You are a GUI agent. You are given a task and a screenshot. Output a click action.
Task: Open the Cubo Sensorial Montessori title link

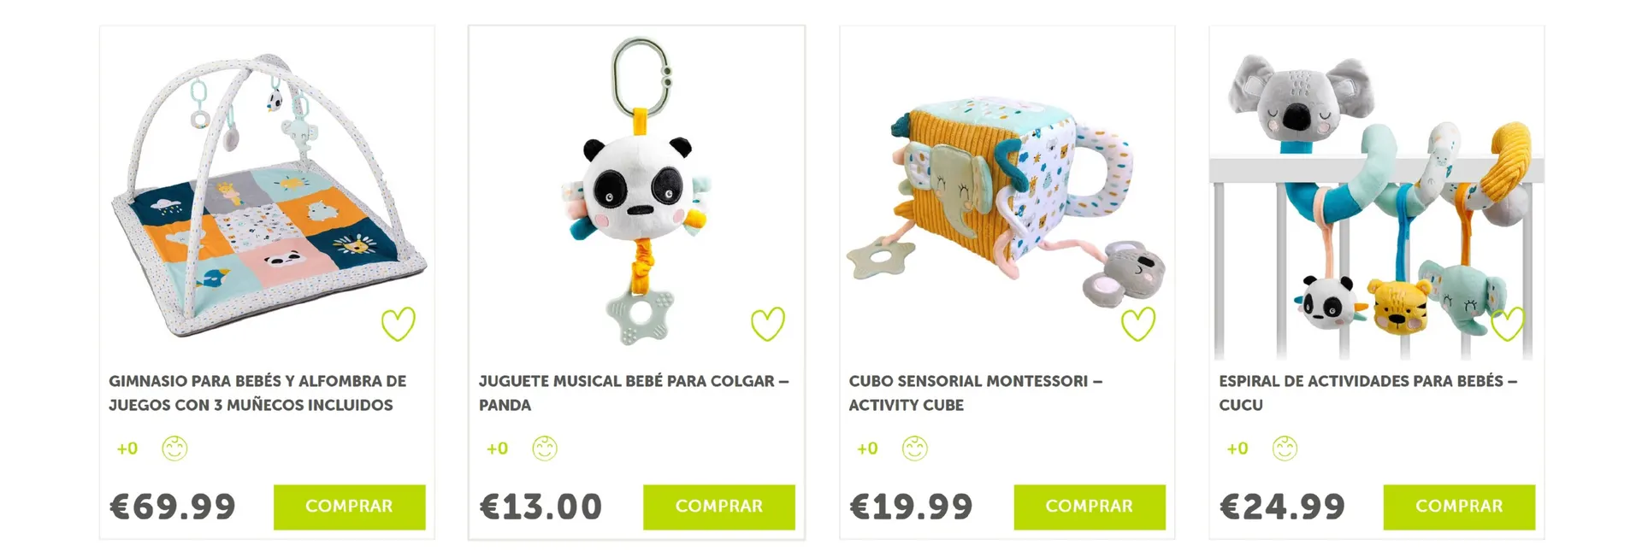[976, 393]
